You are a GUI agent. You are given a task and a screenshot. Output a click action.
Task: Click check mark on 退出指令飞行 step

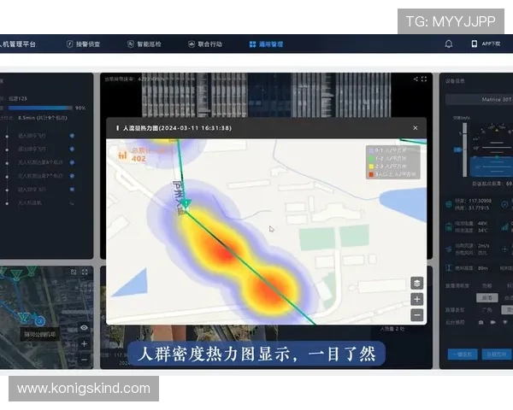(x=72, y=149)
